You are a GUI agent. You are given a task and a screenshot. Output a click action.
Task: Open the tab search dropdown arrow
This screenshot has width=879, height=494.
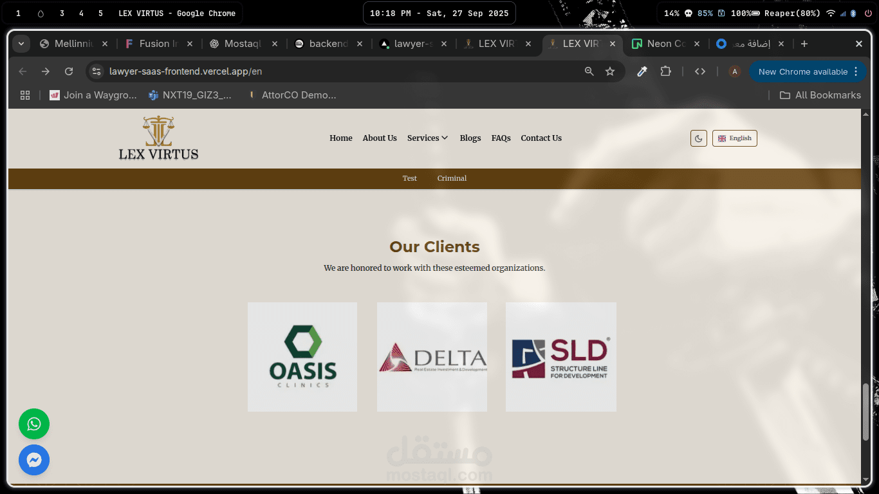(21, 44)
